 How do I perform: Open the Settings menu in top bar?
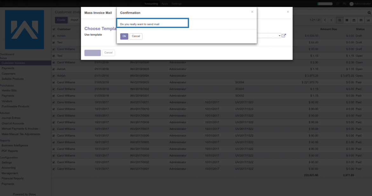click(x=176, y=4)
